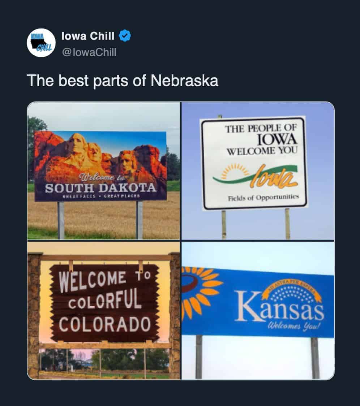Click the Welcomes You script text

[294, 326]
